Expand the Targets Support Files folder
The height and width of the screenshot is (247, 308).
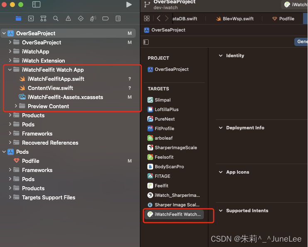point(10,197)
